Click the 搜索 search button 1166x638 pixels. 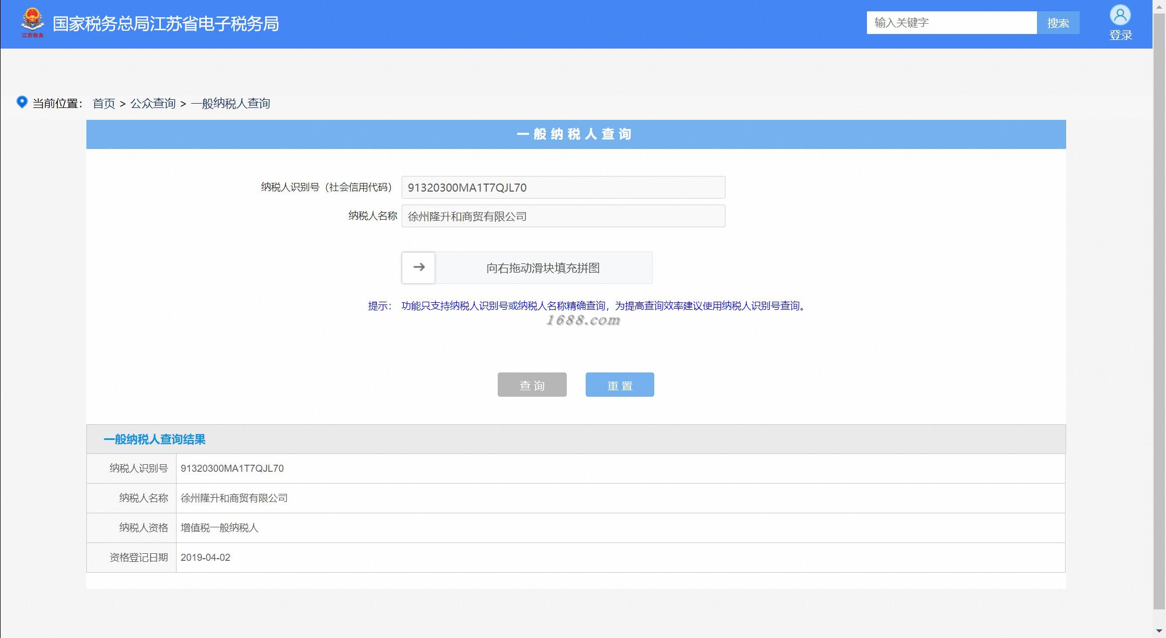point(1058,23)
